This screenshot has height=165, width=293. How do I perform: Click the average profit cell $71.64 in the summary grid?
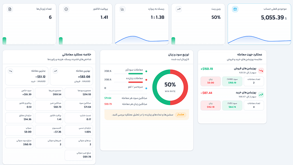[79, 105]
